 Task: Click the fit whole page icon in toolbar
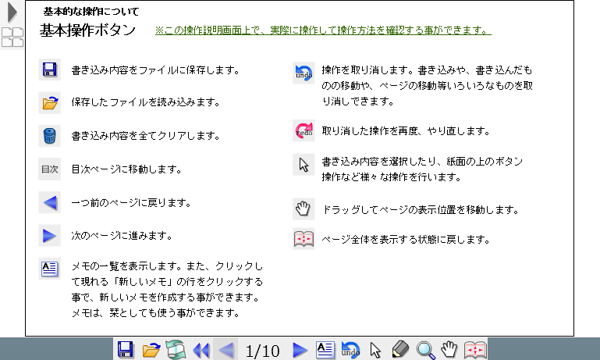pos(475,350)
